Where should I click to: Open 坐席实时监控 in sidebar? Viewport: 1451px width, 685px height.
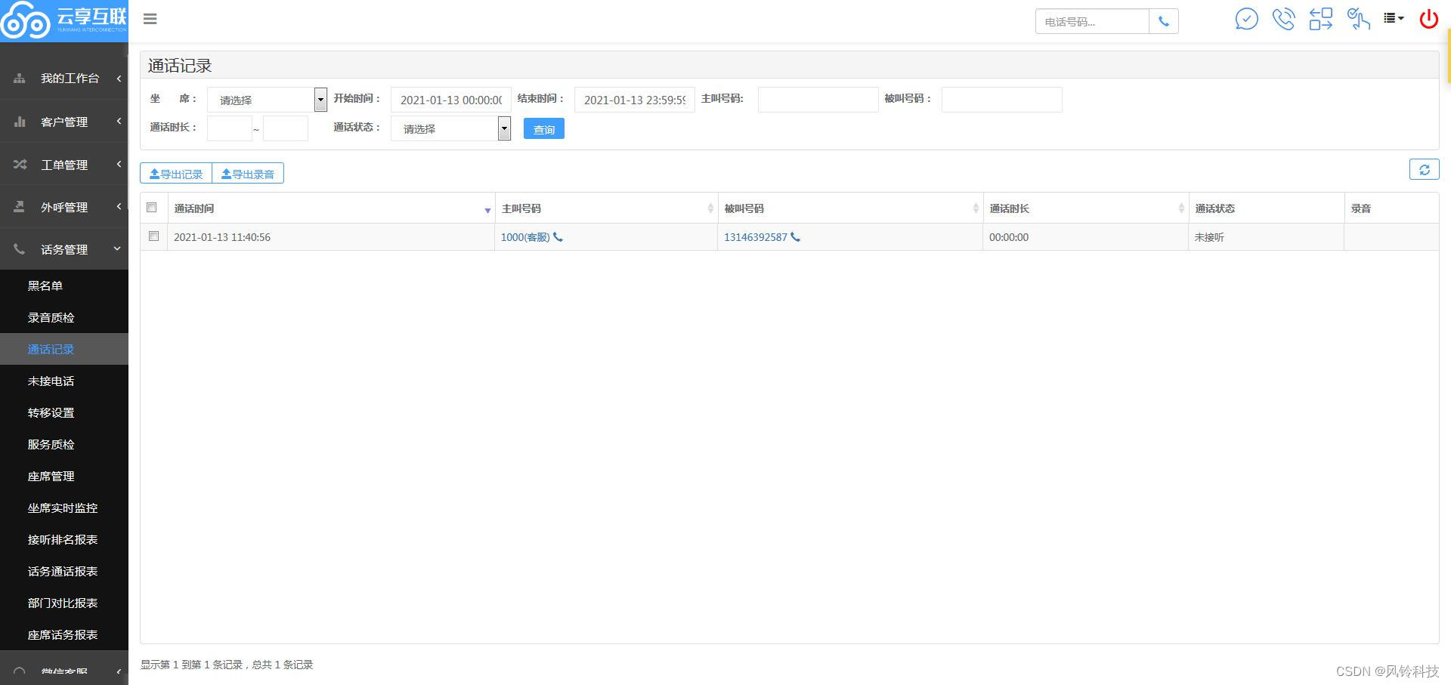(x=64, y=508)
